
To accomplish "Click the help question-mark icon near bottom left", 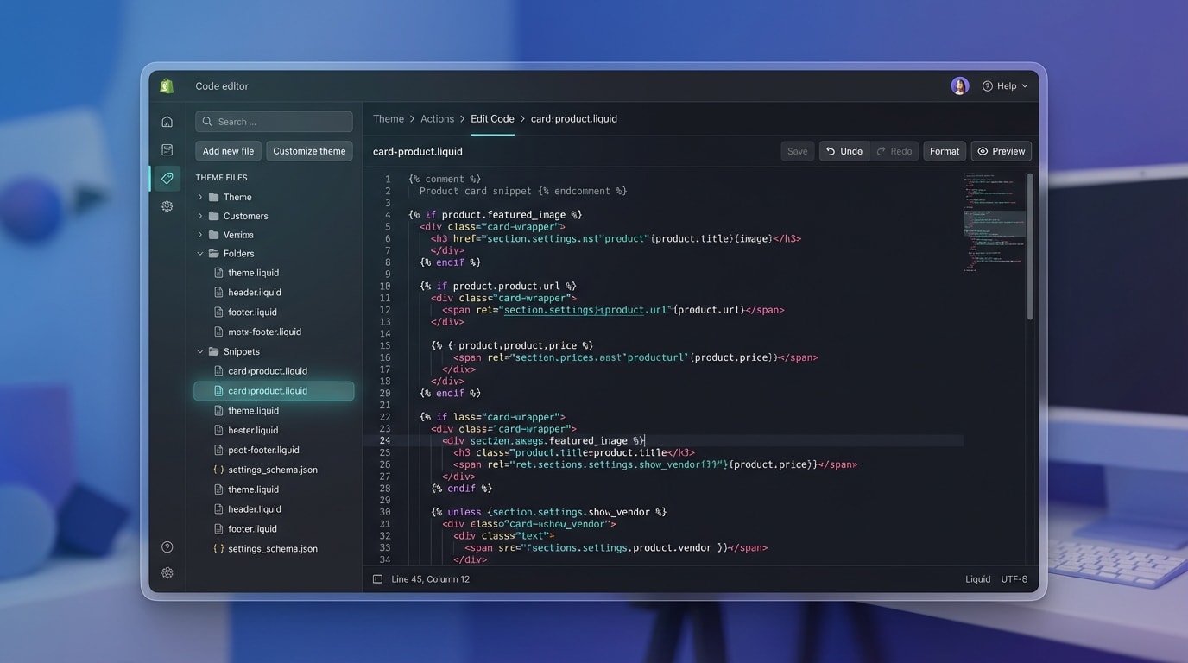I will (x=167, y=546).
